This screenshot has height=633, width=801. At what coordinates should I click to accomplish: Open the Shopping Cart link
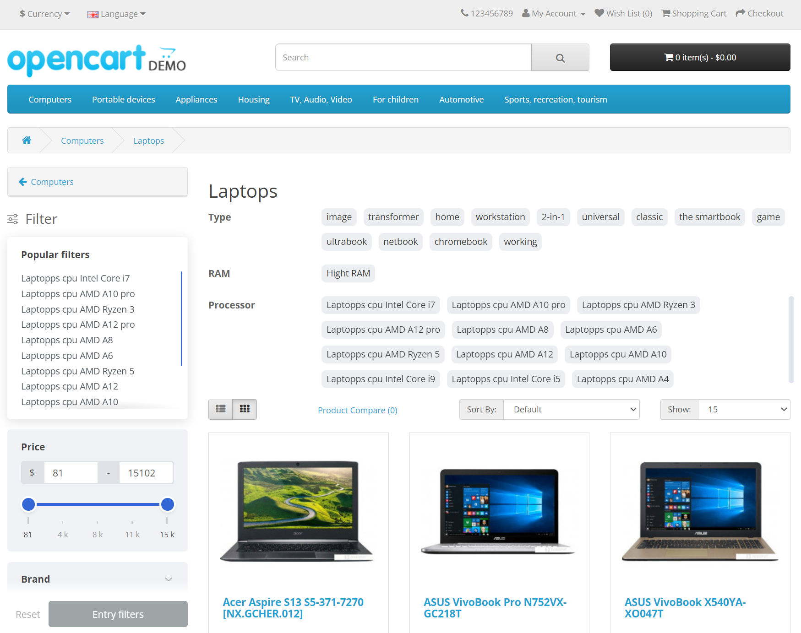(694, 13)
